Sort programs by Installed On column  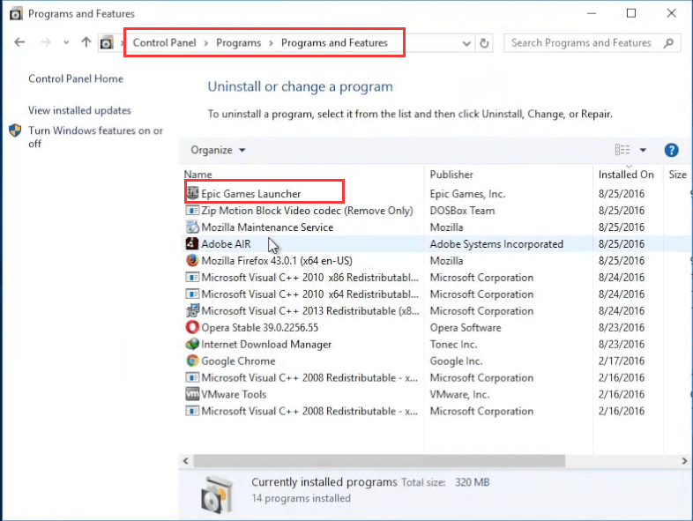(x=626, y=175)
